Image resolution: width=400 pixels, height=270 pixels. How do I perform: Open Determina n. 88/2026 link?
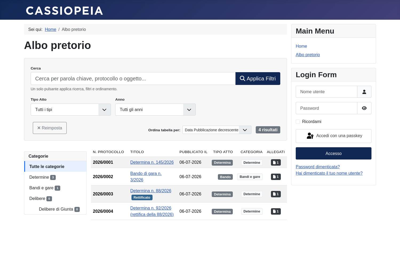[x=151, y=191]
